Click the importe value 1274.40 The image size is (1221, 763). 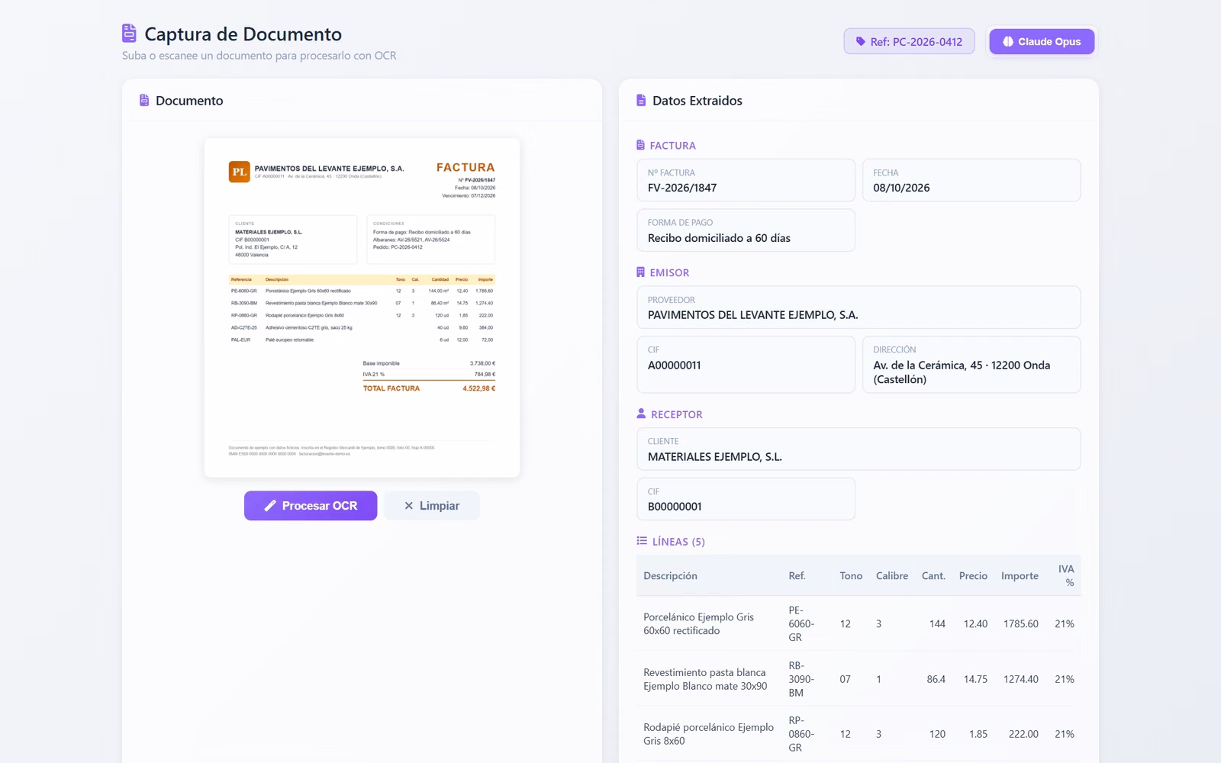tap(1020, 679)
